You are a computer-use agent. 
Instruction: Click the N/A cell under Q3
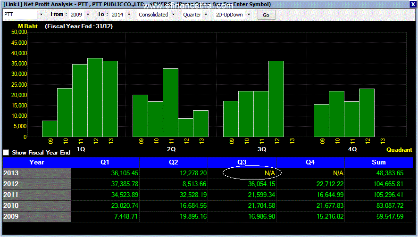(x=242, y=173)
